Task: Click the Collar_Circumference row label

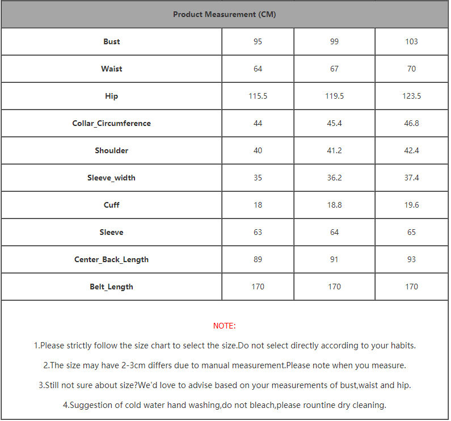Action: tap(112, 123)
